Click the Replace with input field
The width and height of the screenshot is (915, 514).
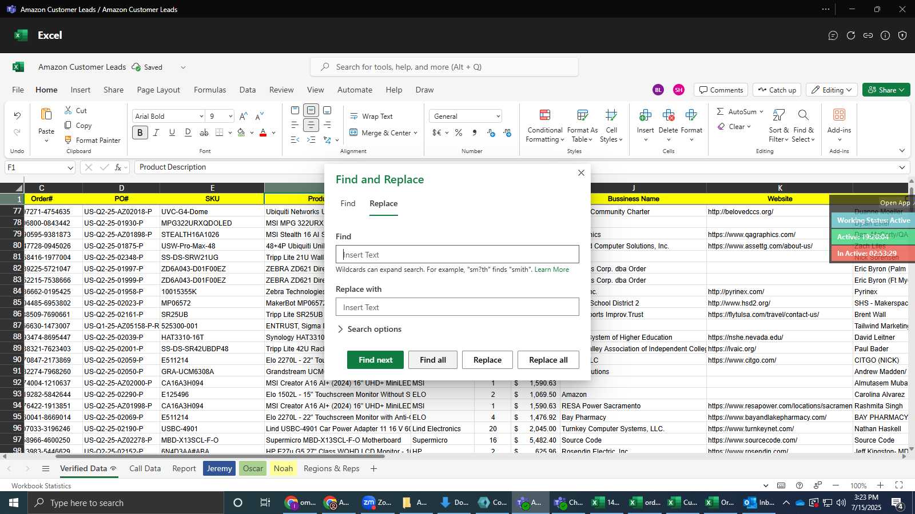(x=457, y=307)
